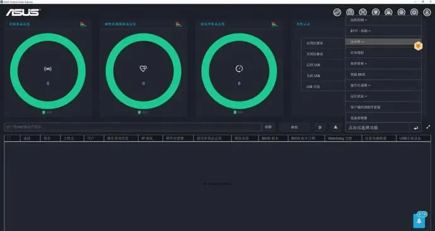Expand the 安全性 (Security) menu entry
The image size is (435, 231).
click(x=383, y=42)
